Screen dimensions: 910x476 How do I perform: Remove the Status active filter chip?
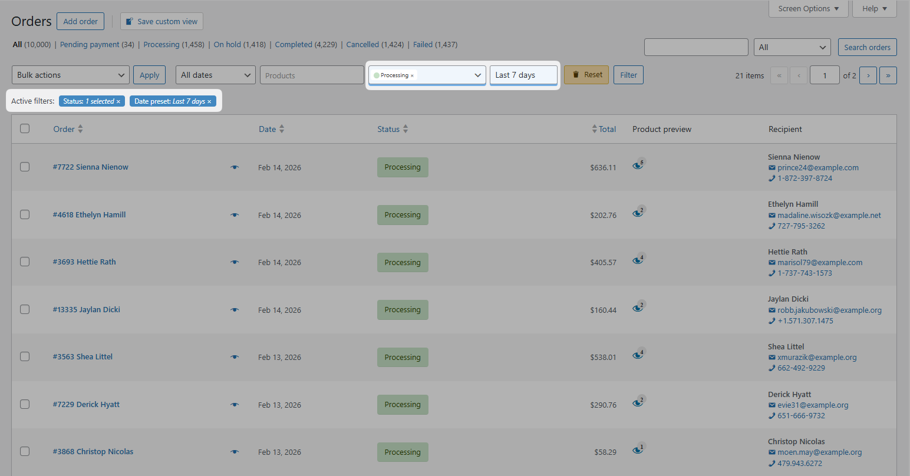tap(118, 101)
